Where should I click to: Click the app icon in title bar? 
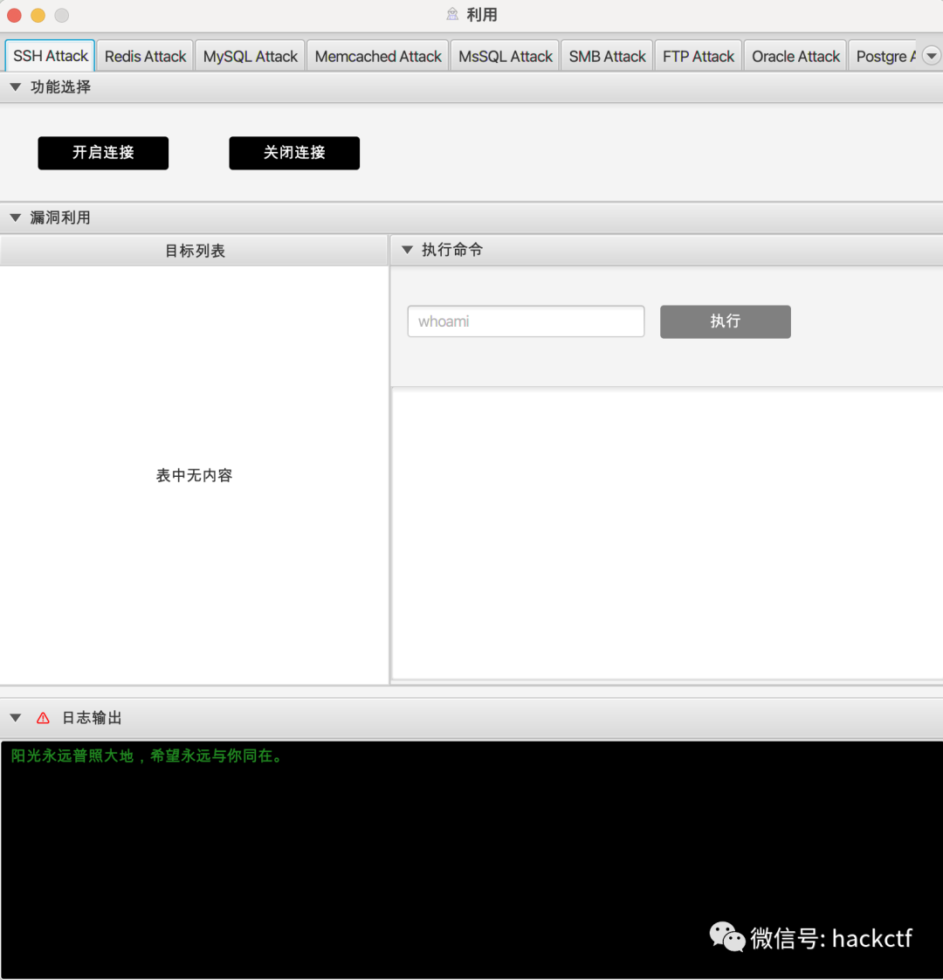(452, 15)
